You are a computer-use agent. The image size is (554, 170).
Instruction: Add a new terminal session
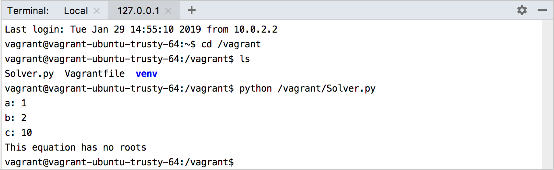pos(191,10)
